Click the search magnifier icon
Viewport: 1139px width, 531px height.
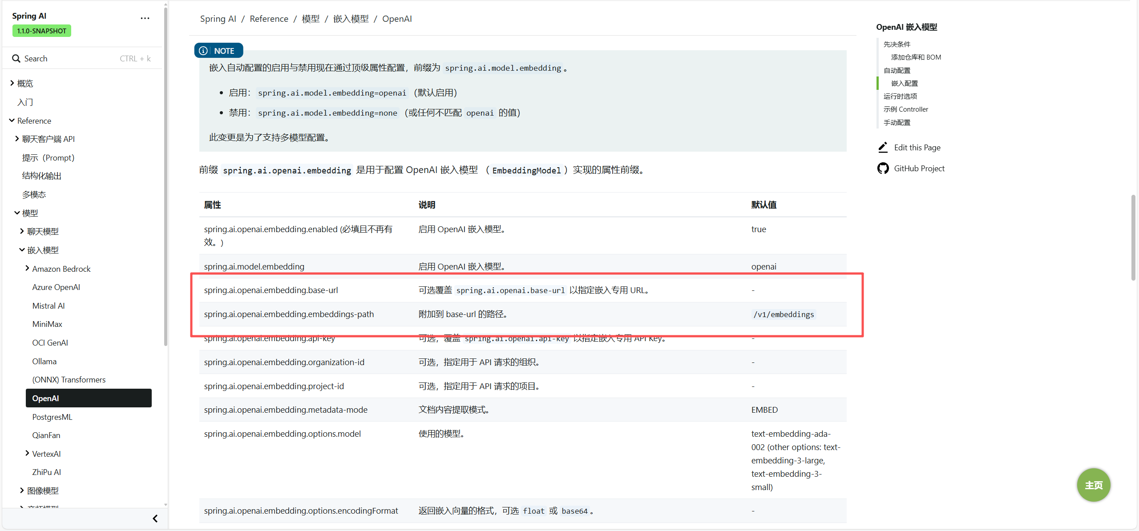point(16,59)
